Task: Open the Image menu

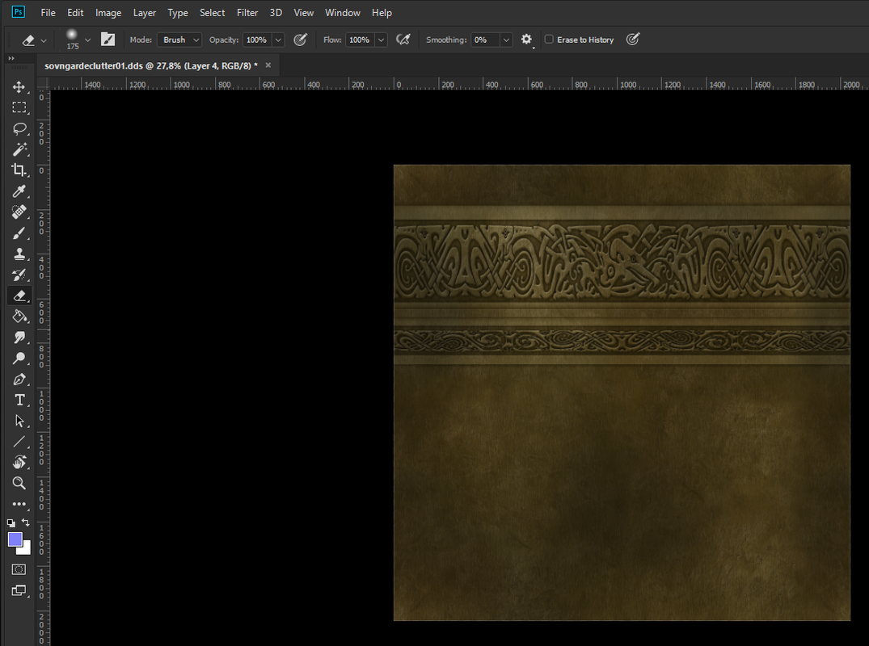Action: tap(108, 12)
